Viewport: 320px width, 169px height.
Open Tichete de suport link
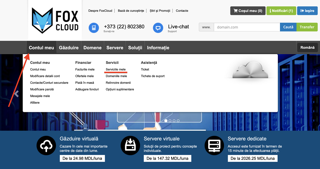[153, 76]
